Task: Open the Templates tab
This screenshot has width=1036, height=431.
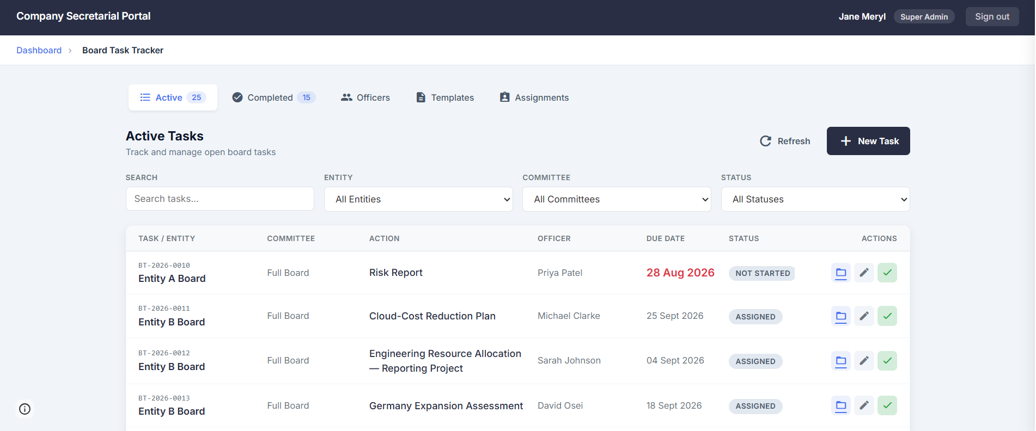Action: click(x=445, y=97)
